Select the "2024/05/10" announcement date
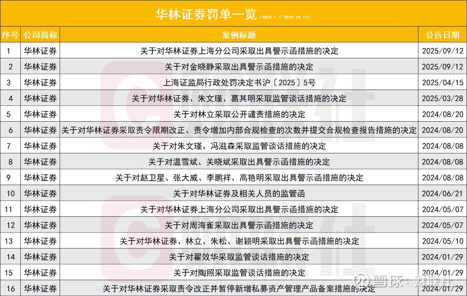 point(443,241)
